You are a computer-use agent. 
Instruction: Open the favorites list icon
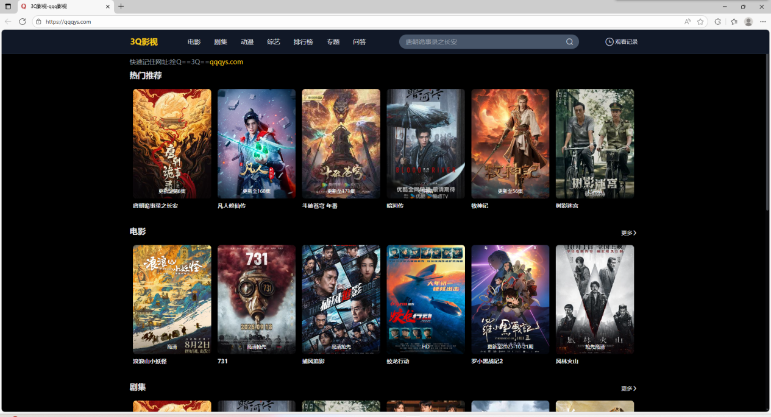click(734, 21)
